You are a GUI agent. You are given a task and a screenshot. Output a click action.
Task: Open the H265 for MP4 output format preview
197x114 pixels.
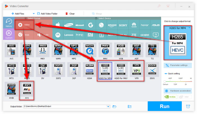[x=178, y=44]
